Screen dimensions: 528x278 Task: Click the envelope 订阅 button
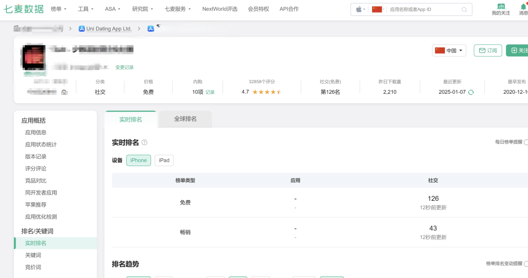(488, 50)
